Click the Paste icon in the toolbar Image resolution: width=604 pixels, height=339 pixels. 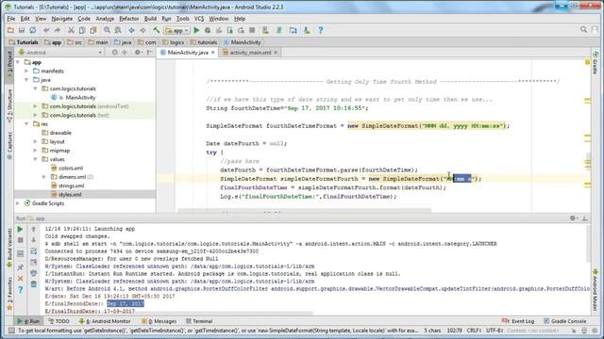click(x=93, y=30)
